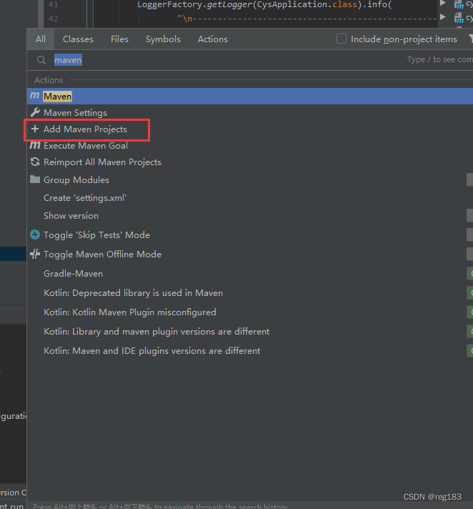
Task: Run Execute Maven Goal action
Action: click(x=86, y=146)
